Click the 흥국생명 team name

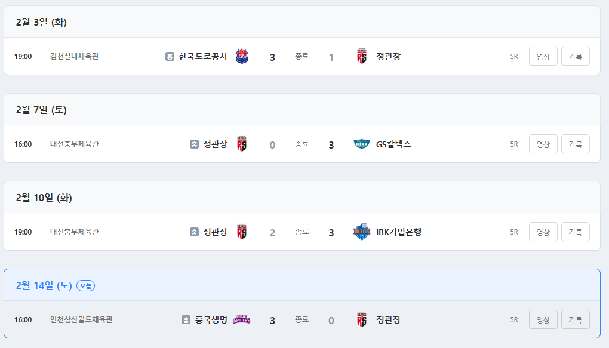pyautogui.click(x=211, y=319)
